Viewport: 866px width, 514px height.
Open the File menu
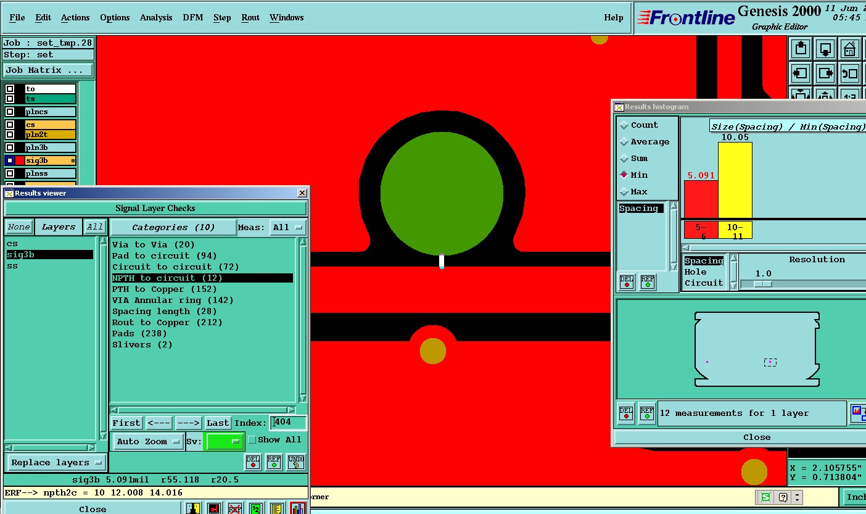[17, 17]
